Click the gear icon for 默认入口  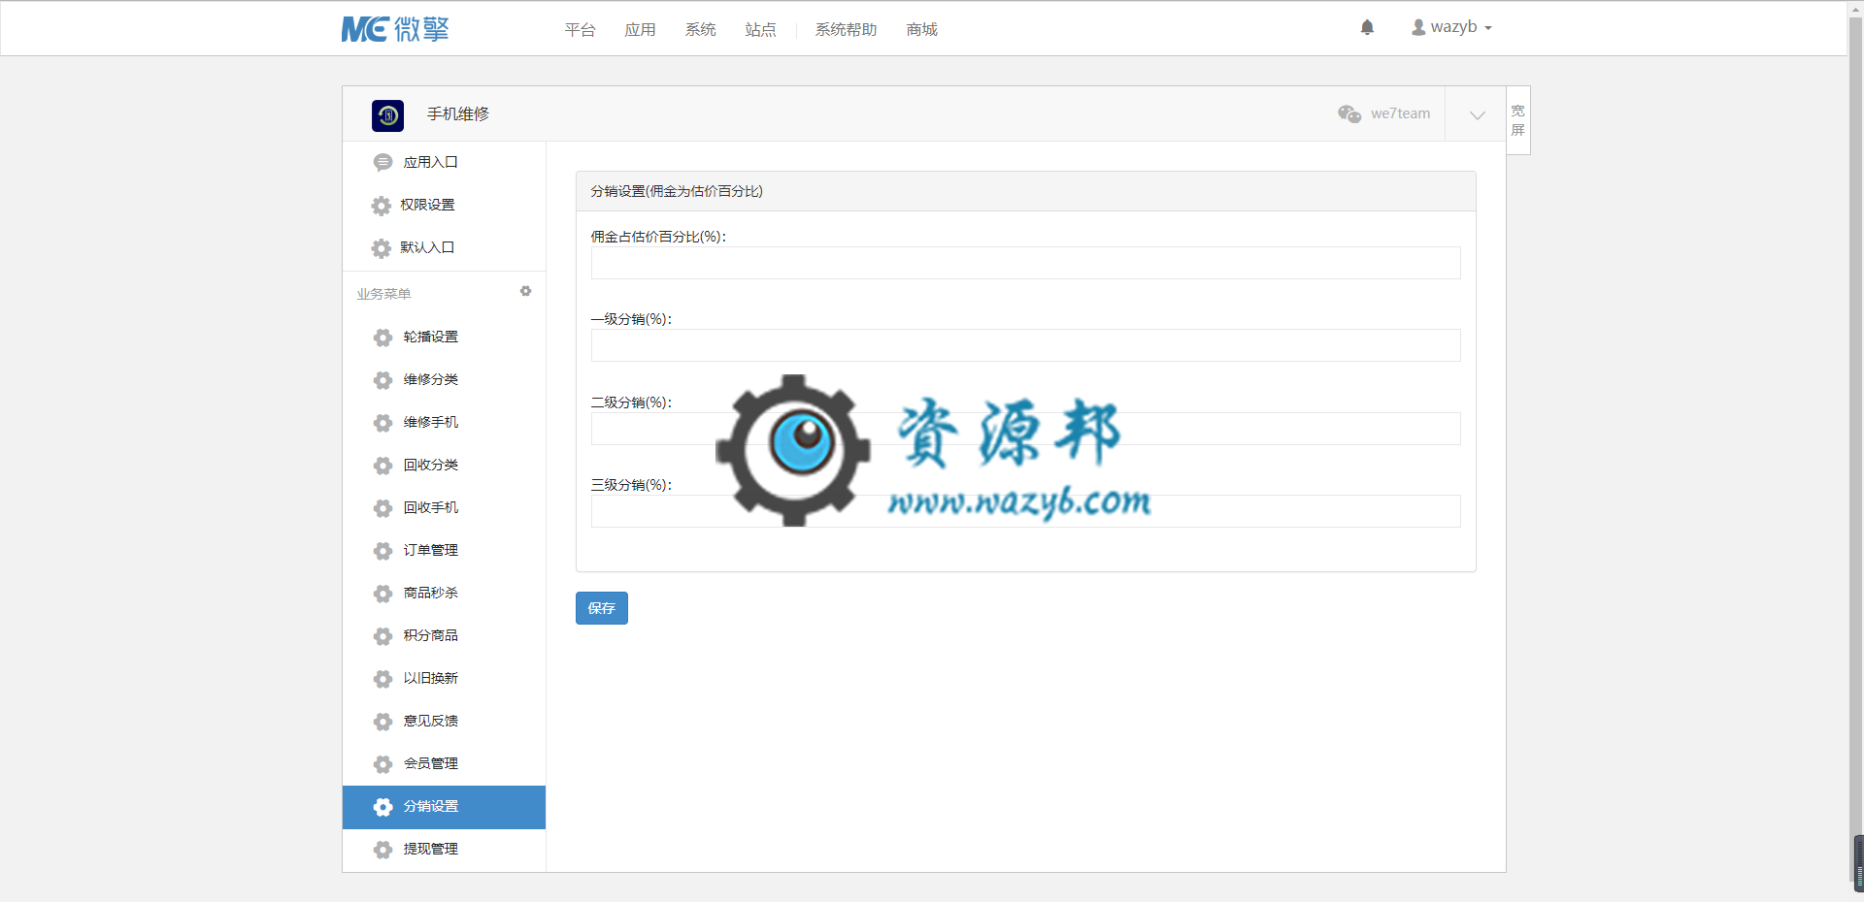coord(382,248)
